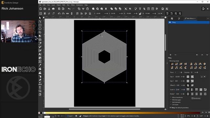210x118 pixels.
Task: Click the Cut scissors icon
Action: pyautogui.click(x=83, y=9)
